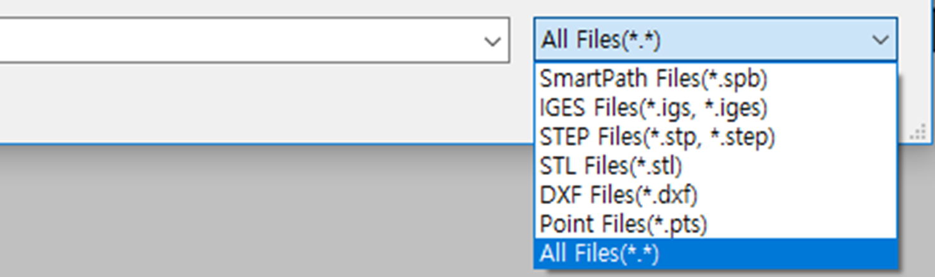Collapse the file type combo box arrow
The image size is (935, 277).
(880, 41)
